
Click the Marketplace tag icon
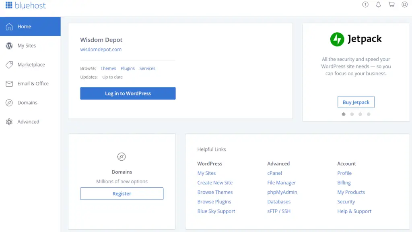pos(9,65)
